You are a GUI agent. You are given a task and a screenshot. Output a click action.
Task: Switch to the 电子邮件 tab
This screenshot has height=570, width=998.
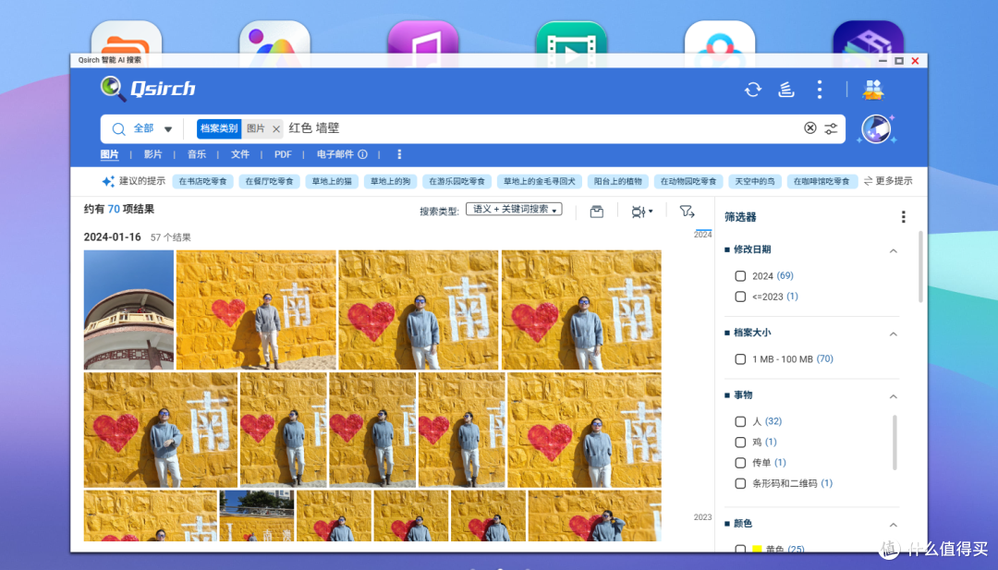[x=335, y=154]
